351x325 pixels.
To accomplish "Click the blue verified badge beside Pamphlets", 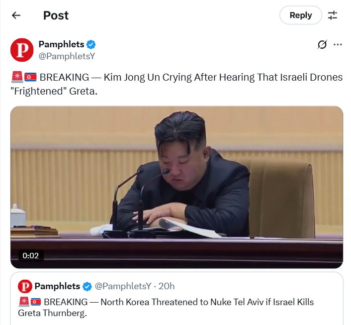I will click(x=91, y=44).
